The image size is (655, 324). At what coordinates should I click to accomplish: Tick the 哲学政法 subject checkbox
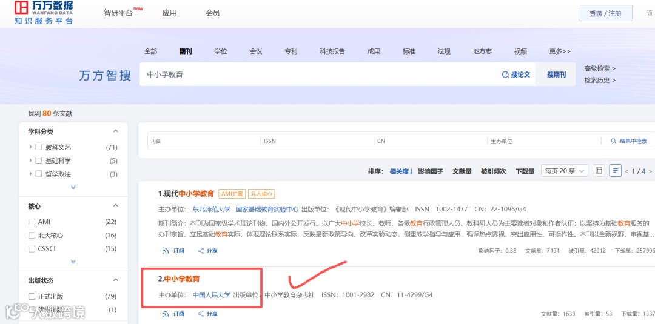pyautogui.click(x=38, y=174)
